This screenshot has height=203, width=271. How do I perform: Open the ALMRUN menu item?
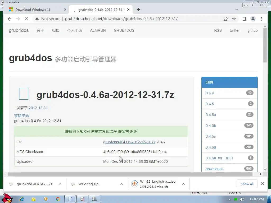pos(98,30)
